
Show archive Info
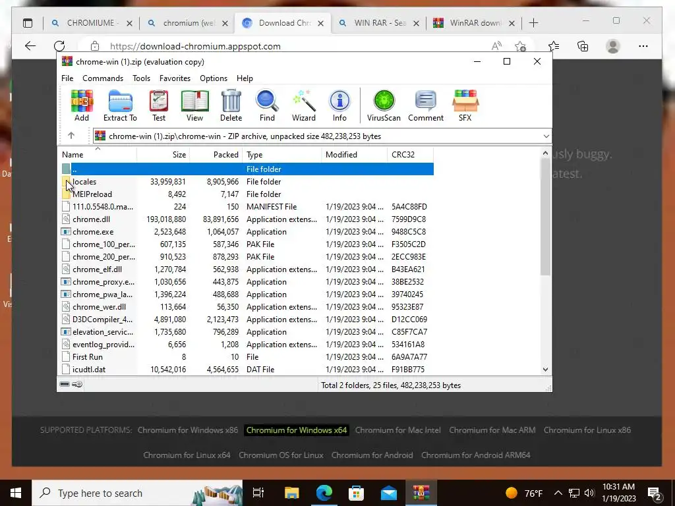(x=339, y=106)
